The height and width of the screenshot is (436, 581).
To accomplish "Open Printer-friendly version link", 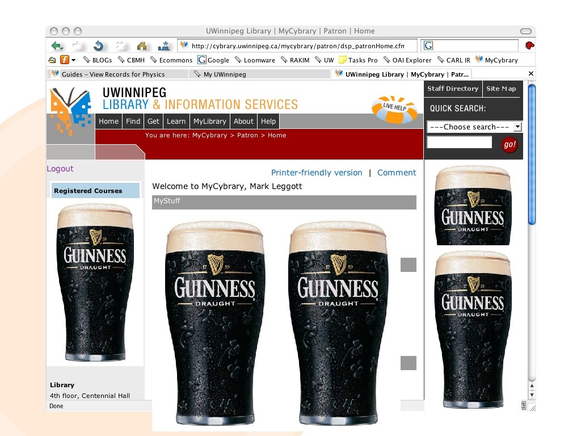I will click(x=317, y=173).
